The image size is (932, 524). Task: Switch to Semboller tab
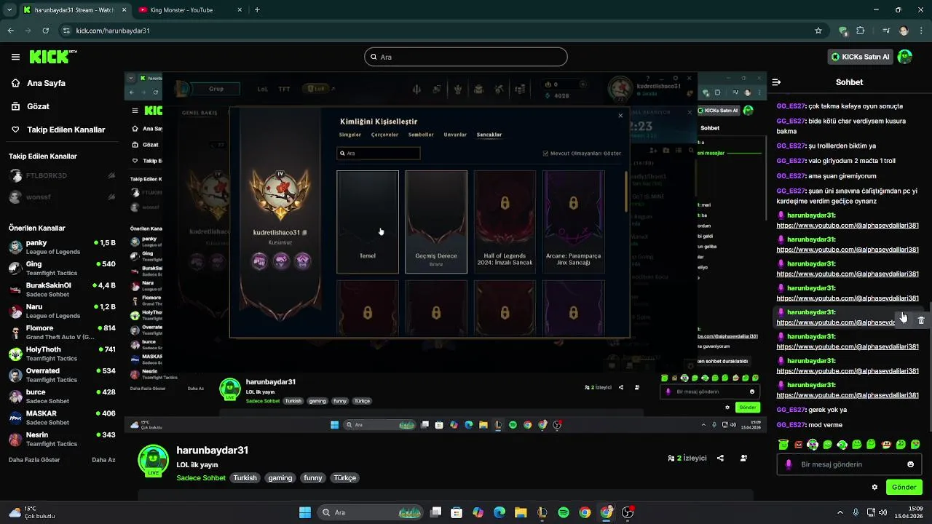(421, 135)
